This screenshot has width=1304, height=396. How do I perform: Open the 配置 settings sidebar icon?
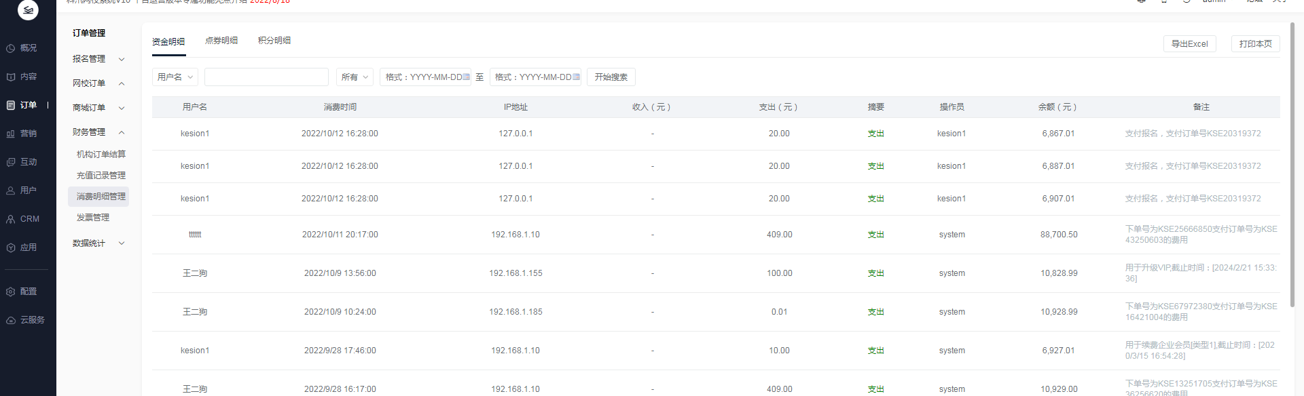(11, 292)
